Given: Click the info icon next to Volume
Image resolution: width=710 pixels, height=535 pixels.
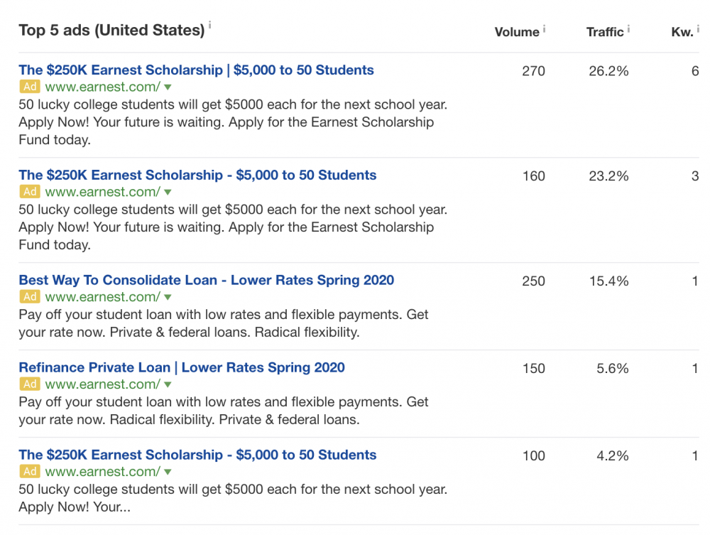Looking at the screenshot, I should (545, 28).
